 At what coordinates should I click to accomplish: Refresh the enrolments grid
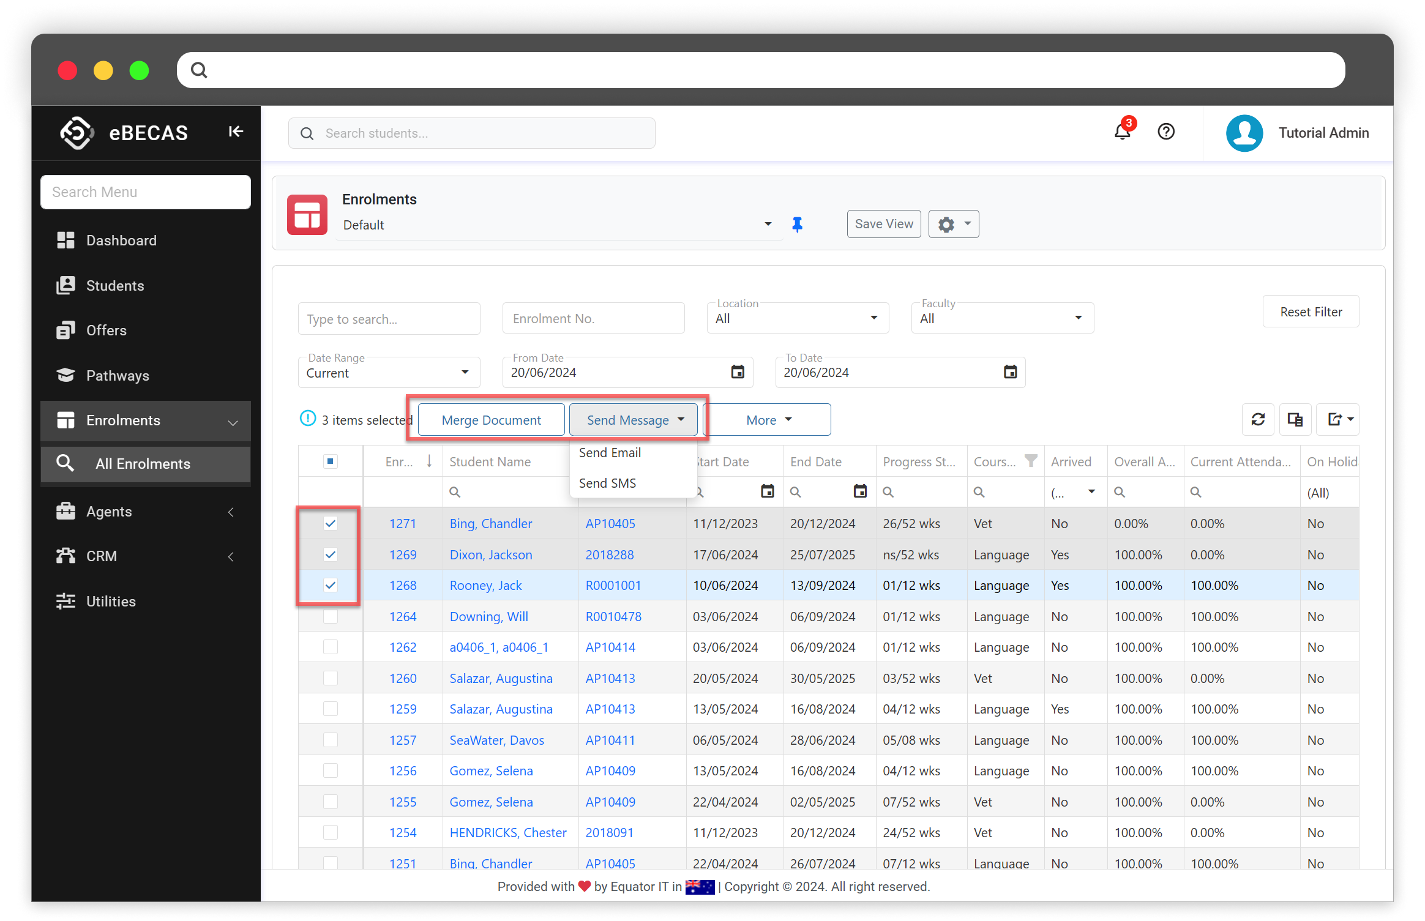(1258, 420)
